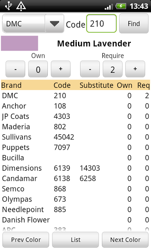The image size is (151, 251).
Task: Tap the Find button
Action: coord(134,23)
